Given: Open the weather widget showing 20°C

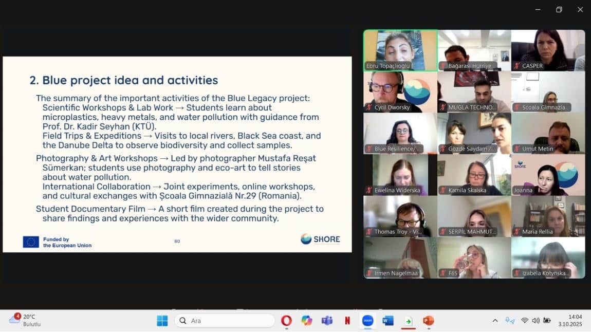Looking at the screenshot, I should [25, 321].
